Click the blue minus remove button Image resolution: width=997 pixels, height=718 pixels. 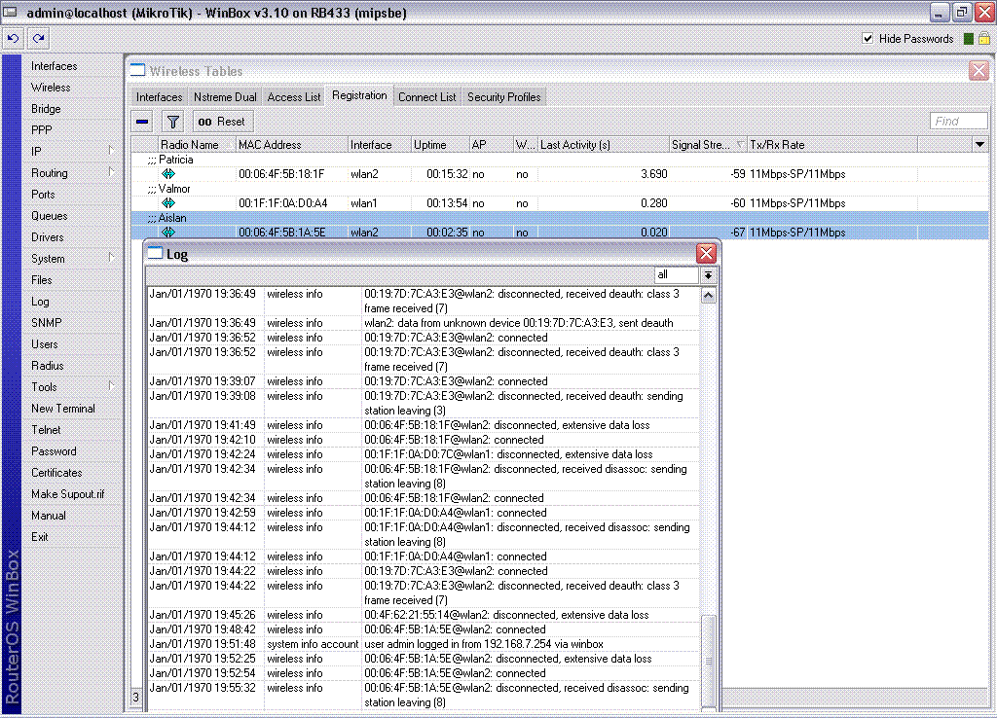[x=143, y=122]
